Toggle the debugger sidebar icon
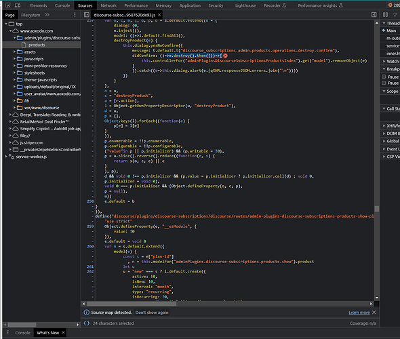400x339 pixels. coord(374,15)
